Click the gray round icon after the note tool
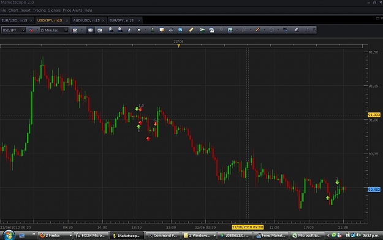The image size is (383, 240). point(171,30)
